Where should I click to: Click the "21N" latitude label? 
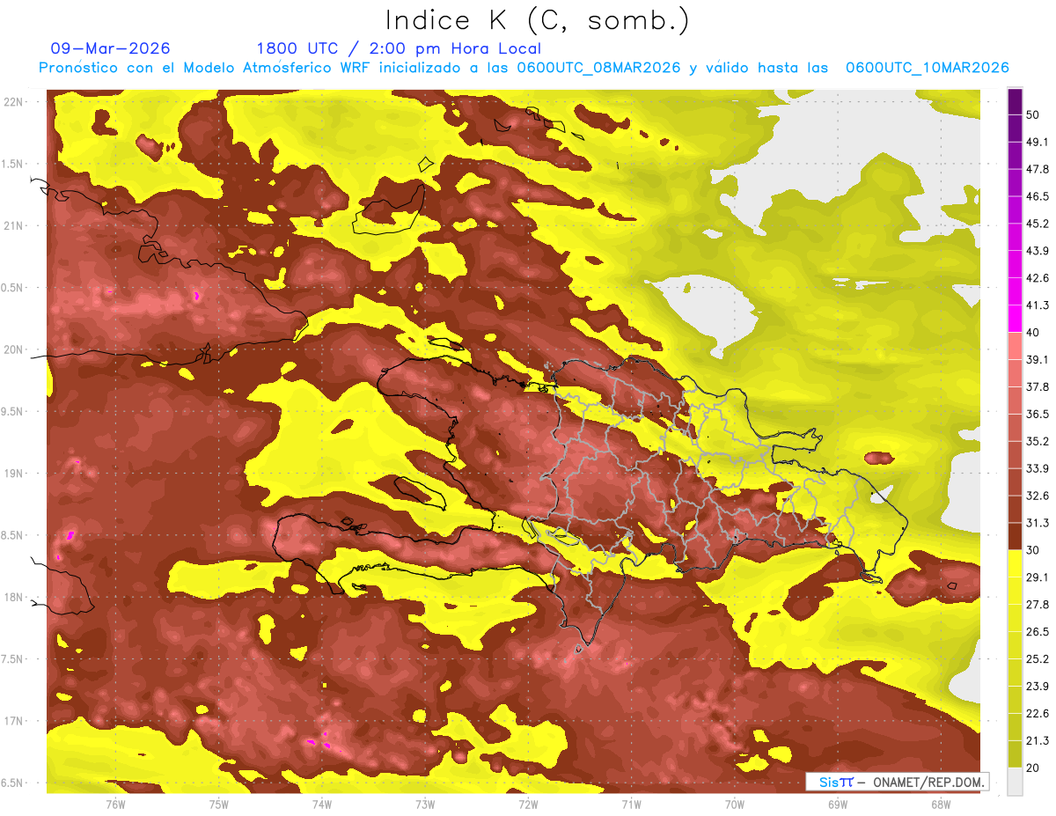coord(13,225)
